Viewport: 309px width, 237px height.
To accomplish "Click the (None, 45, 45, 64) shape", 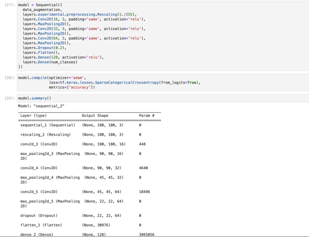I will click(x=101, y=192).
